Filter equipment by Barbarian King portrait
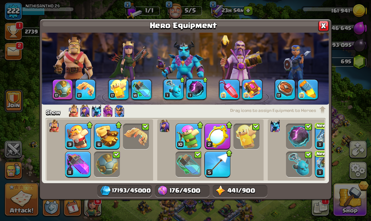 pyautogui.click(x=73, y=111)
